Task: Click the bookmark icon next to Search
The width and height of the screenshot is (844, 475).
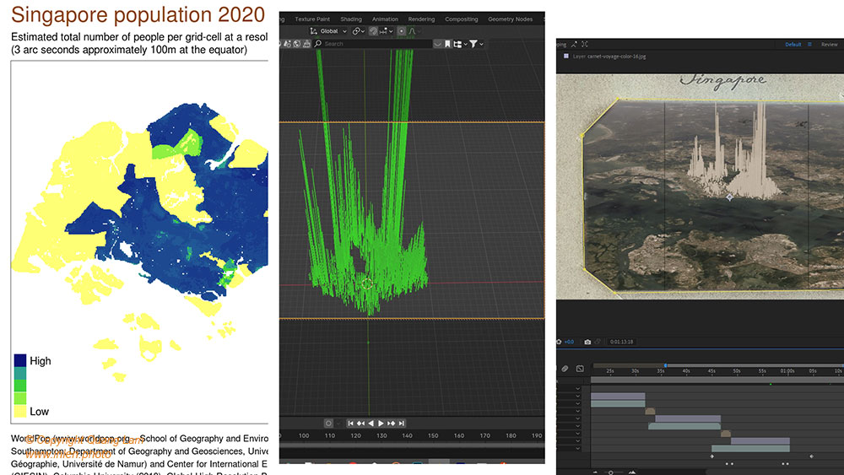Action: pos(447,44)
